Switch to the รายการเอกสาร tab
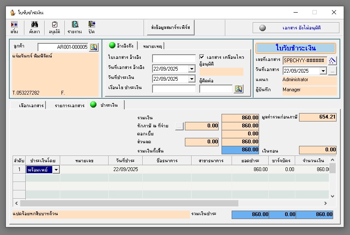 click(69, 105)
